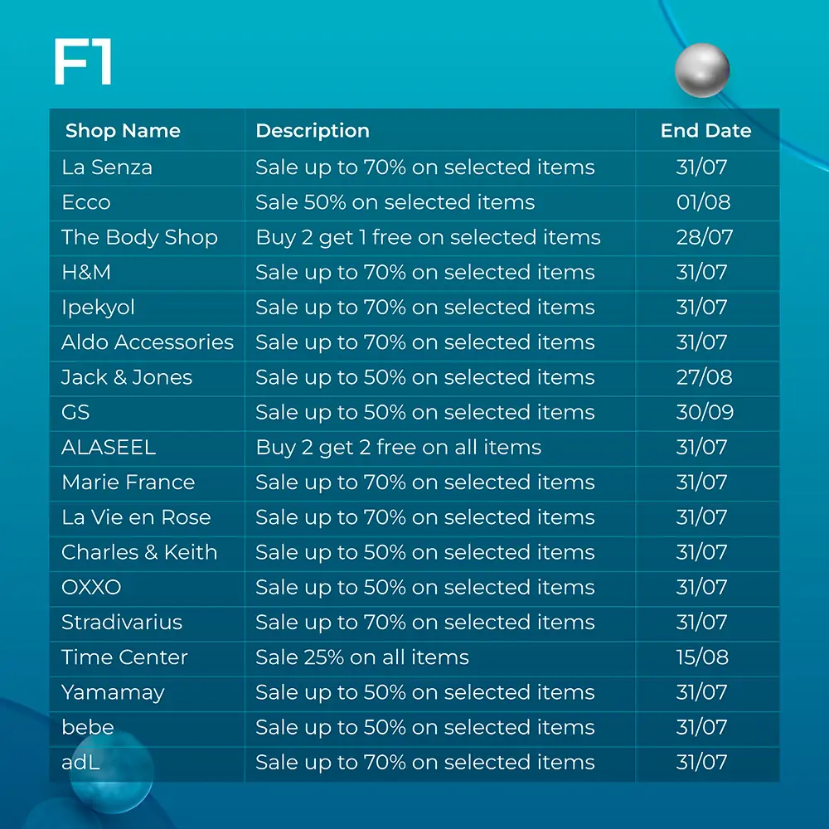Image resolution: width=829 pixels, height=829 pixels.
Task: Click the La Senza shop name
Action: [x=107, y=167]
